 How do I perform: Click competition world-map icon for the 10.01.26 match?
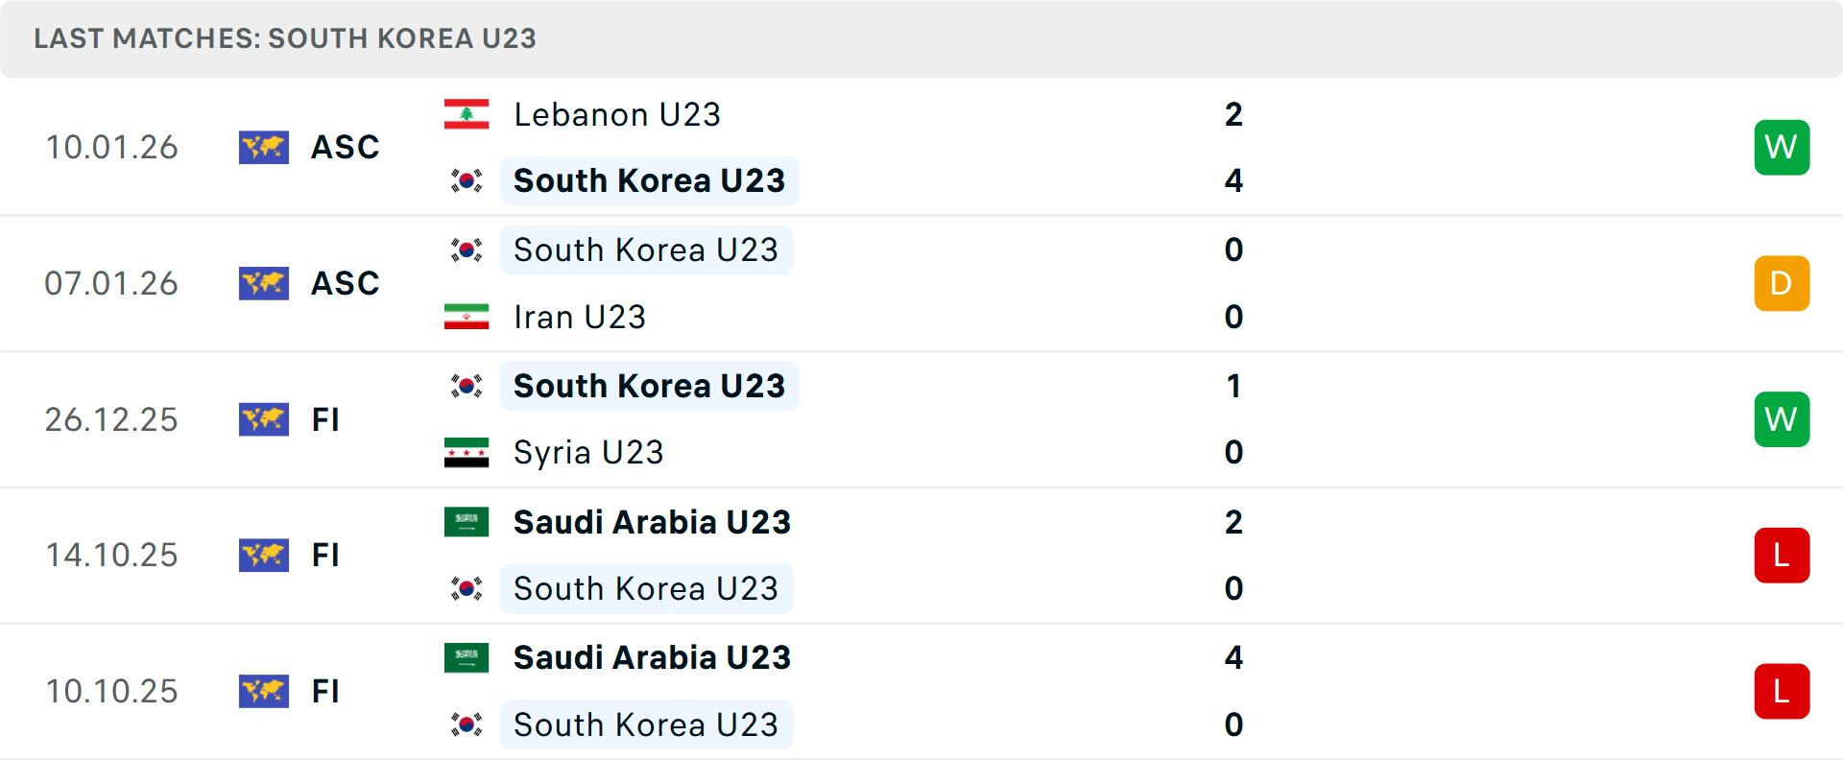[x=264, y=147]
